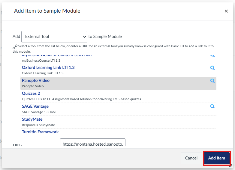Viewport: 235px width, 170px height.
Task: Click search icon for Panopto Video
Action: (212, 81)
